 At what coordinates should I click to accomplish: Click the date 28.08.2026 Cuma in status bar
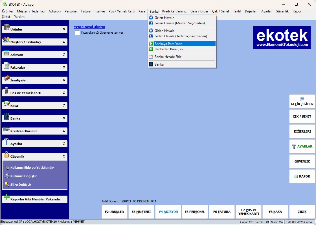coord(300,222)
